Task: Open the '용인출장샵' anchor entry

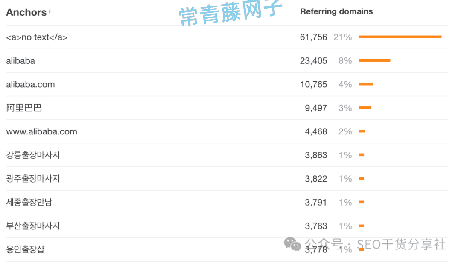Action: click(x=25, y=249)
